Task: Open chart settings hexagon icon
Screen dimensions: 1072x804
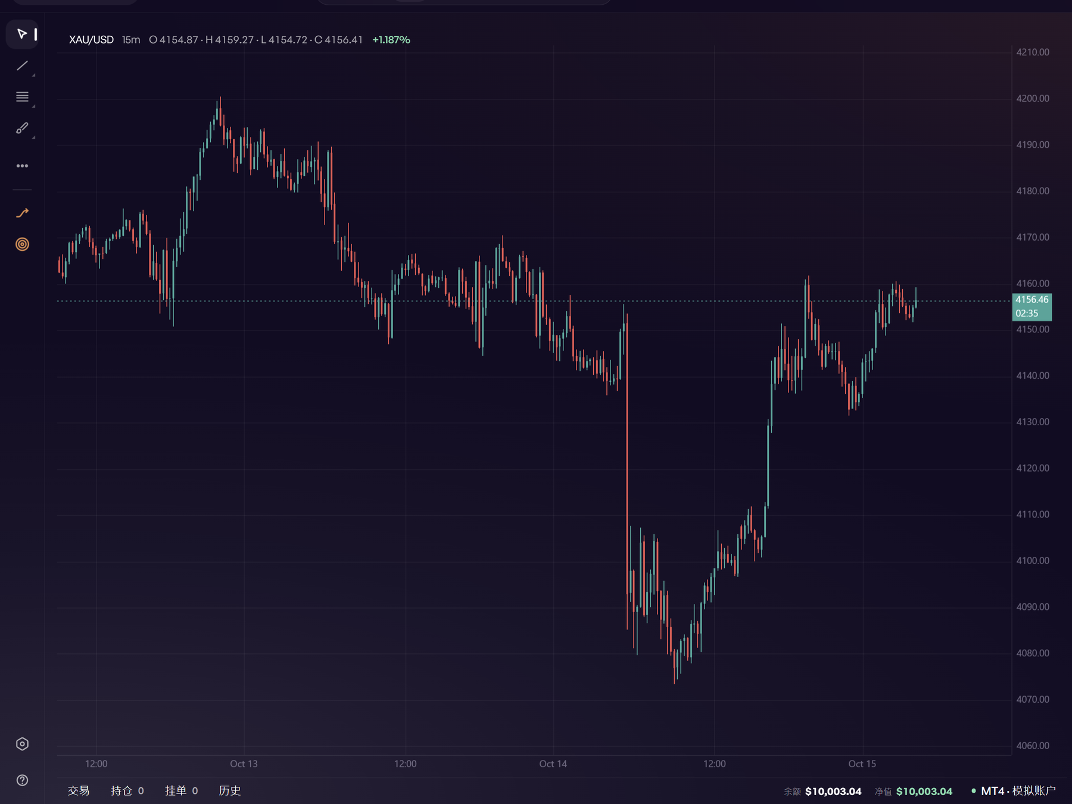Action: [22, 744]
